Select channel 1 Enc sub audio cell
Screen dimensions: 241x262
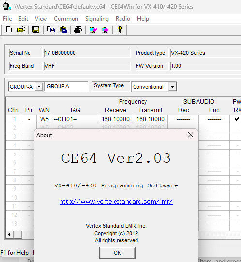(x=214, y=119)
